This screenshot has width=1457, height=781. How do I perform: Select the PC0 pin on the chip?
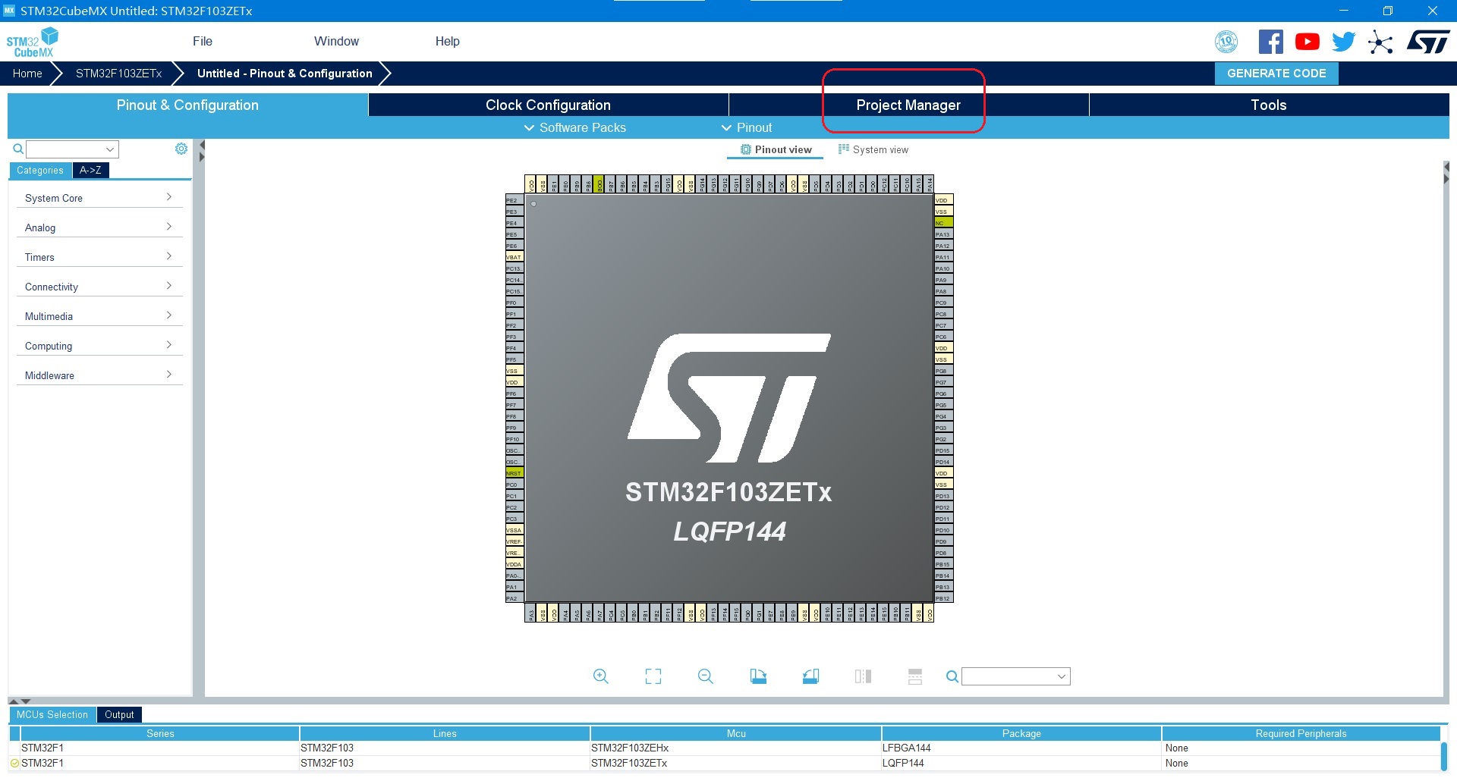(515, 485)
